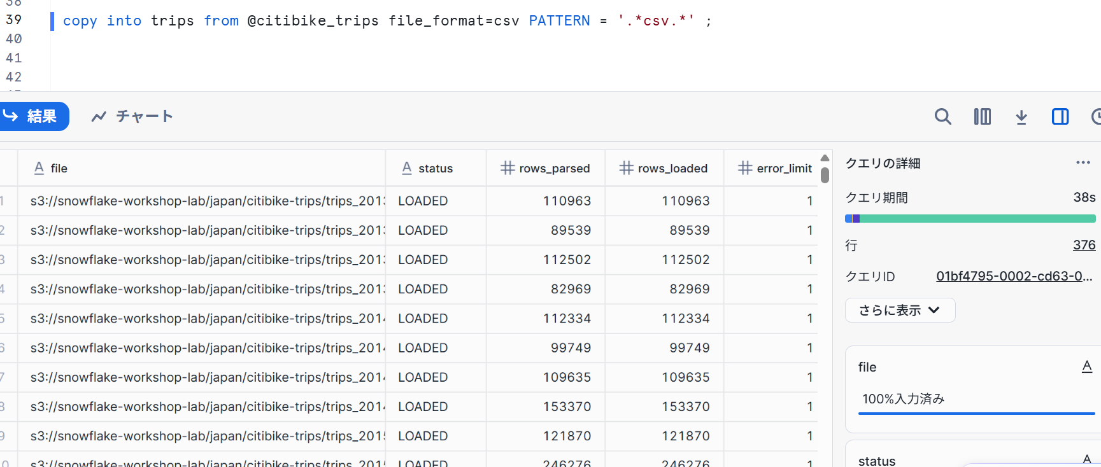
Task: Click the PATTERN keyword in the query
Action: pyautogui.click(x=559, y=20)
